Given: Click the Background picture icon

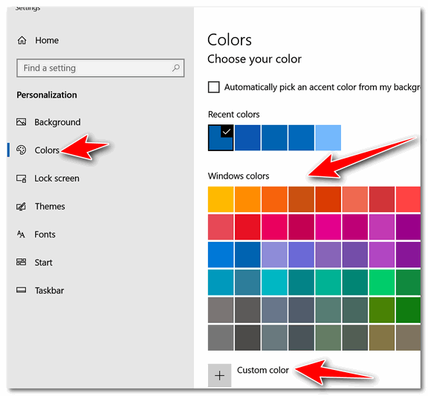Looking at the screenshot, I should [22, 122].
